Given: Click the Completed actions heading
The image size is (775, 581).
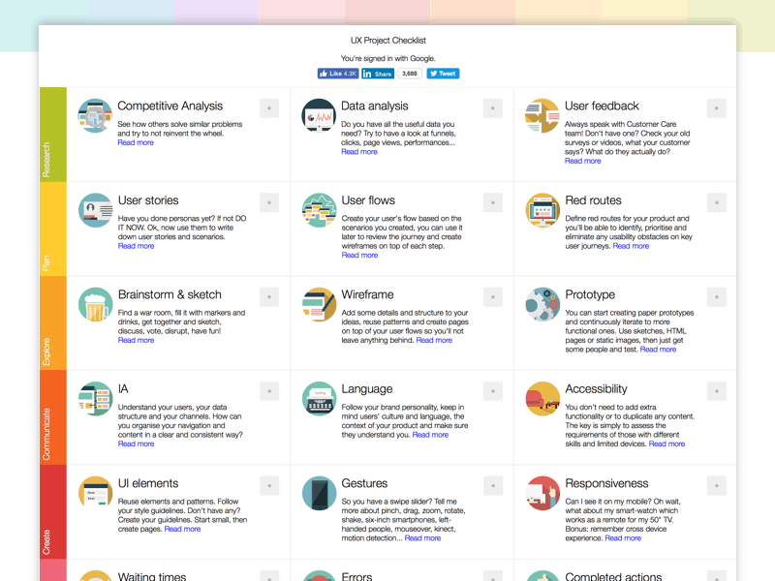Looking at the screenshot, I should [613, 576].
